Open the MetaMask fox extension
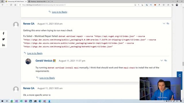Screen dimensions: 184x103 [x=155, y=5]
